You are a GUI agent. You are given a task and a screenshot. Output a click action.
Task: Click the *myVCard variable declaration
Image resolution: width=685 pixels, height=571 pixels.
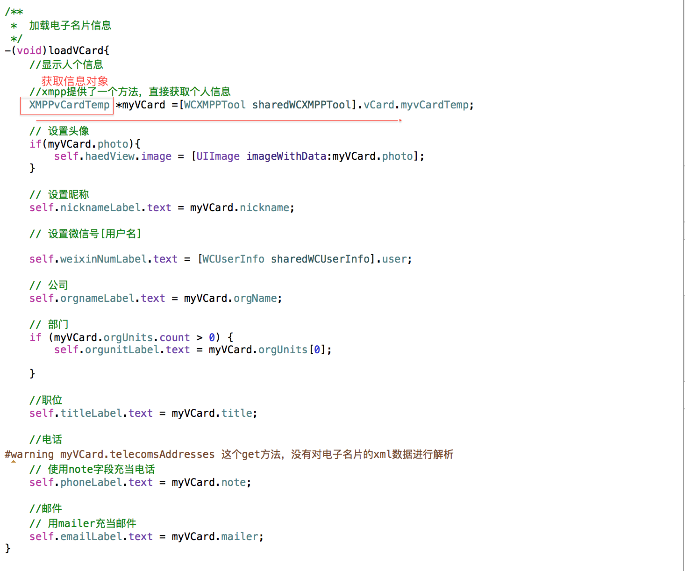point(141,105)
